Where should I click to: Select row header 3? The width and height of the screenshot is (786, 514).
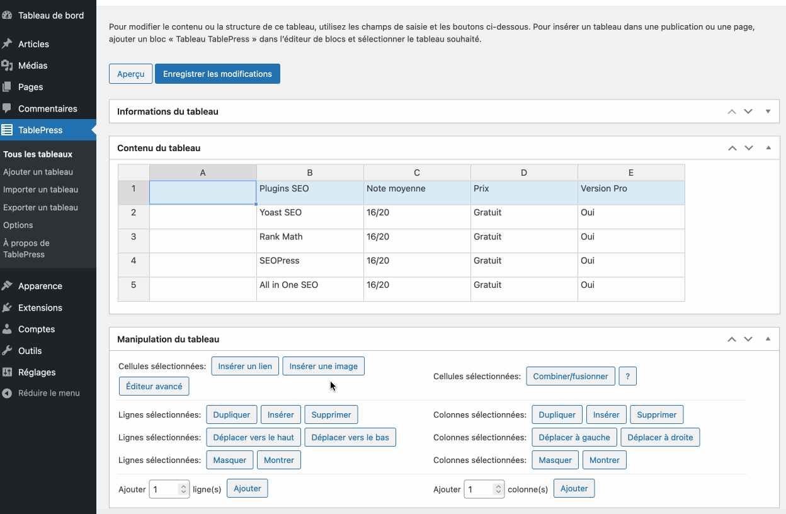coord(134,241)
